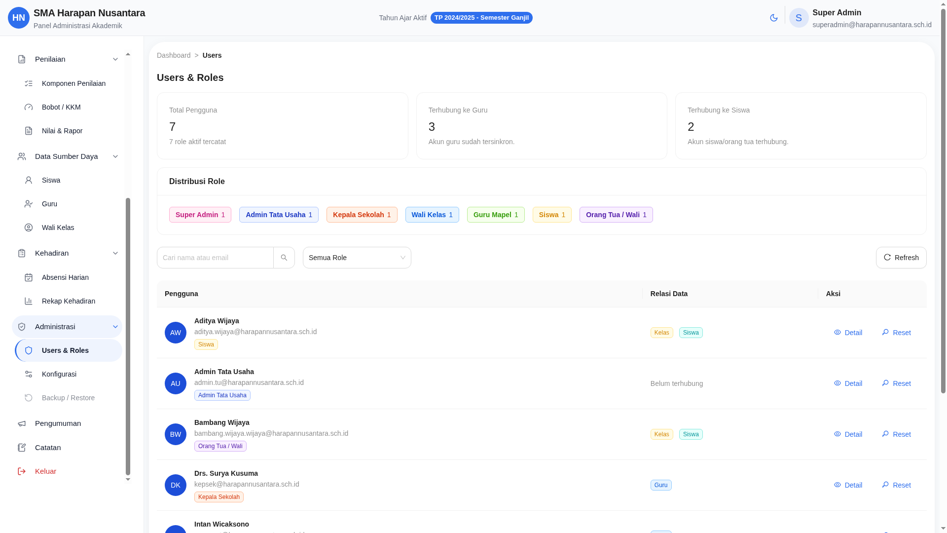Image resolution: width=947 pixels, height=533 pixels.
Task: Collapse the Kehadiran sidebar section
Action: pos(115,253)
